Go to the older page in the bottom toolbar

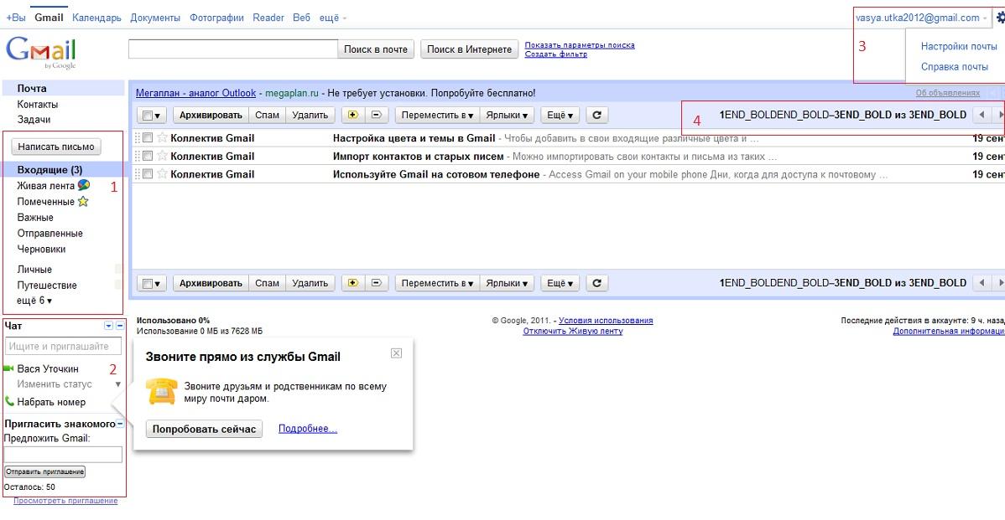coord(999,283)
